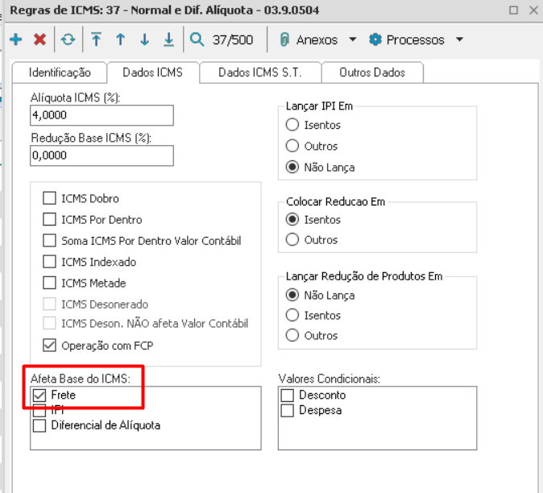Check Soma ICMS Por Dentro Valor Contábil
The height and width of the screenshot is (493, 543).
[x=49, y=241]
